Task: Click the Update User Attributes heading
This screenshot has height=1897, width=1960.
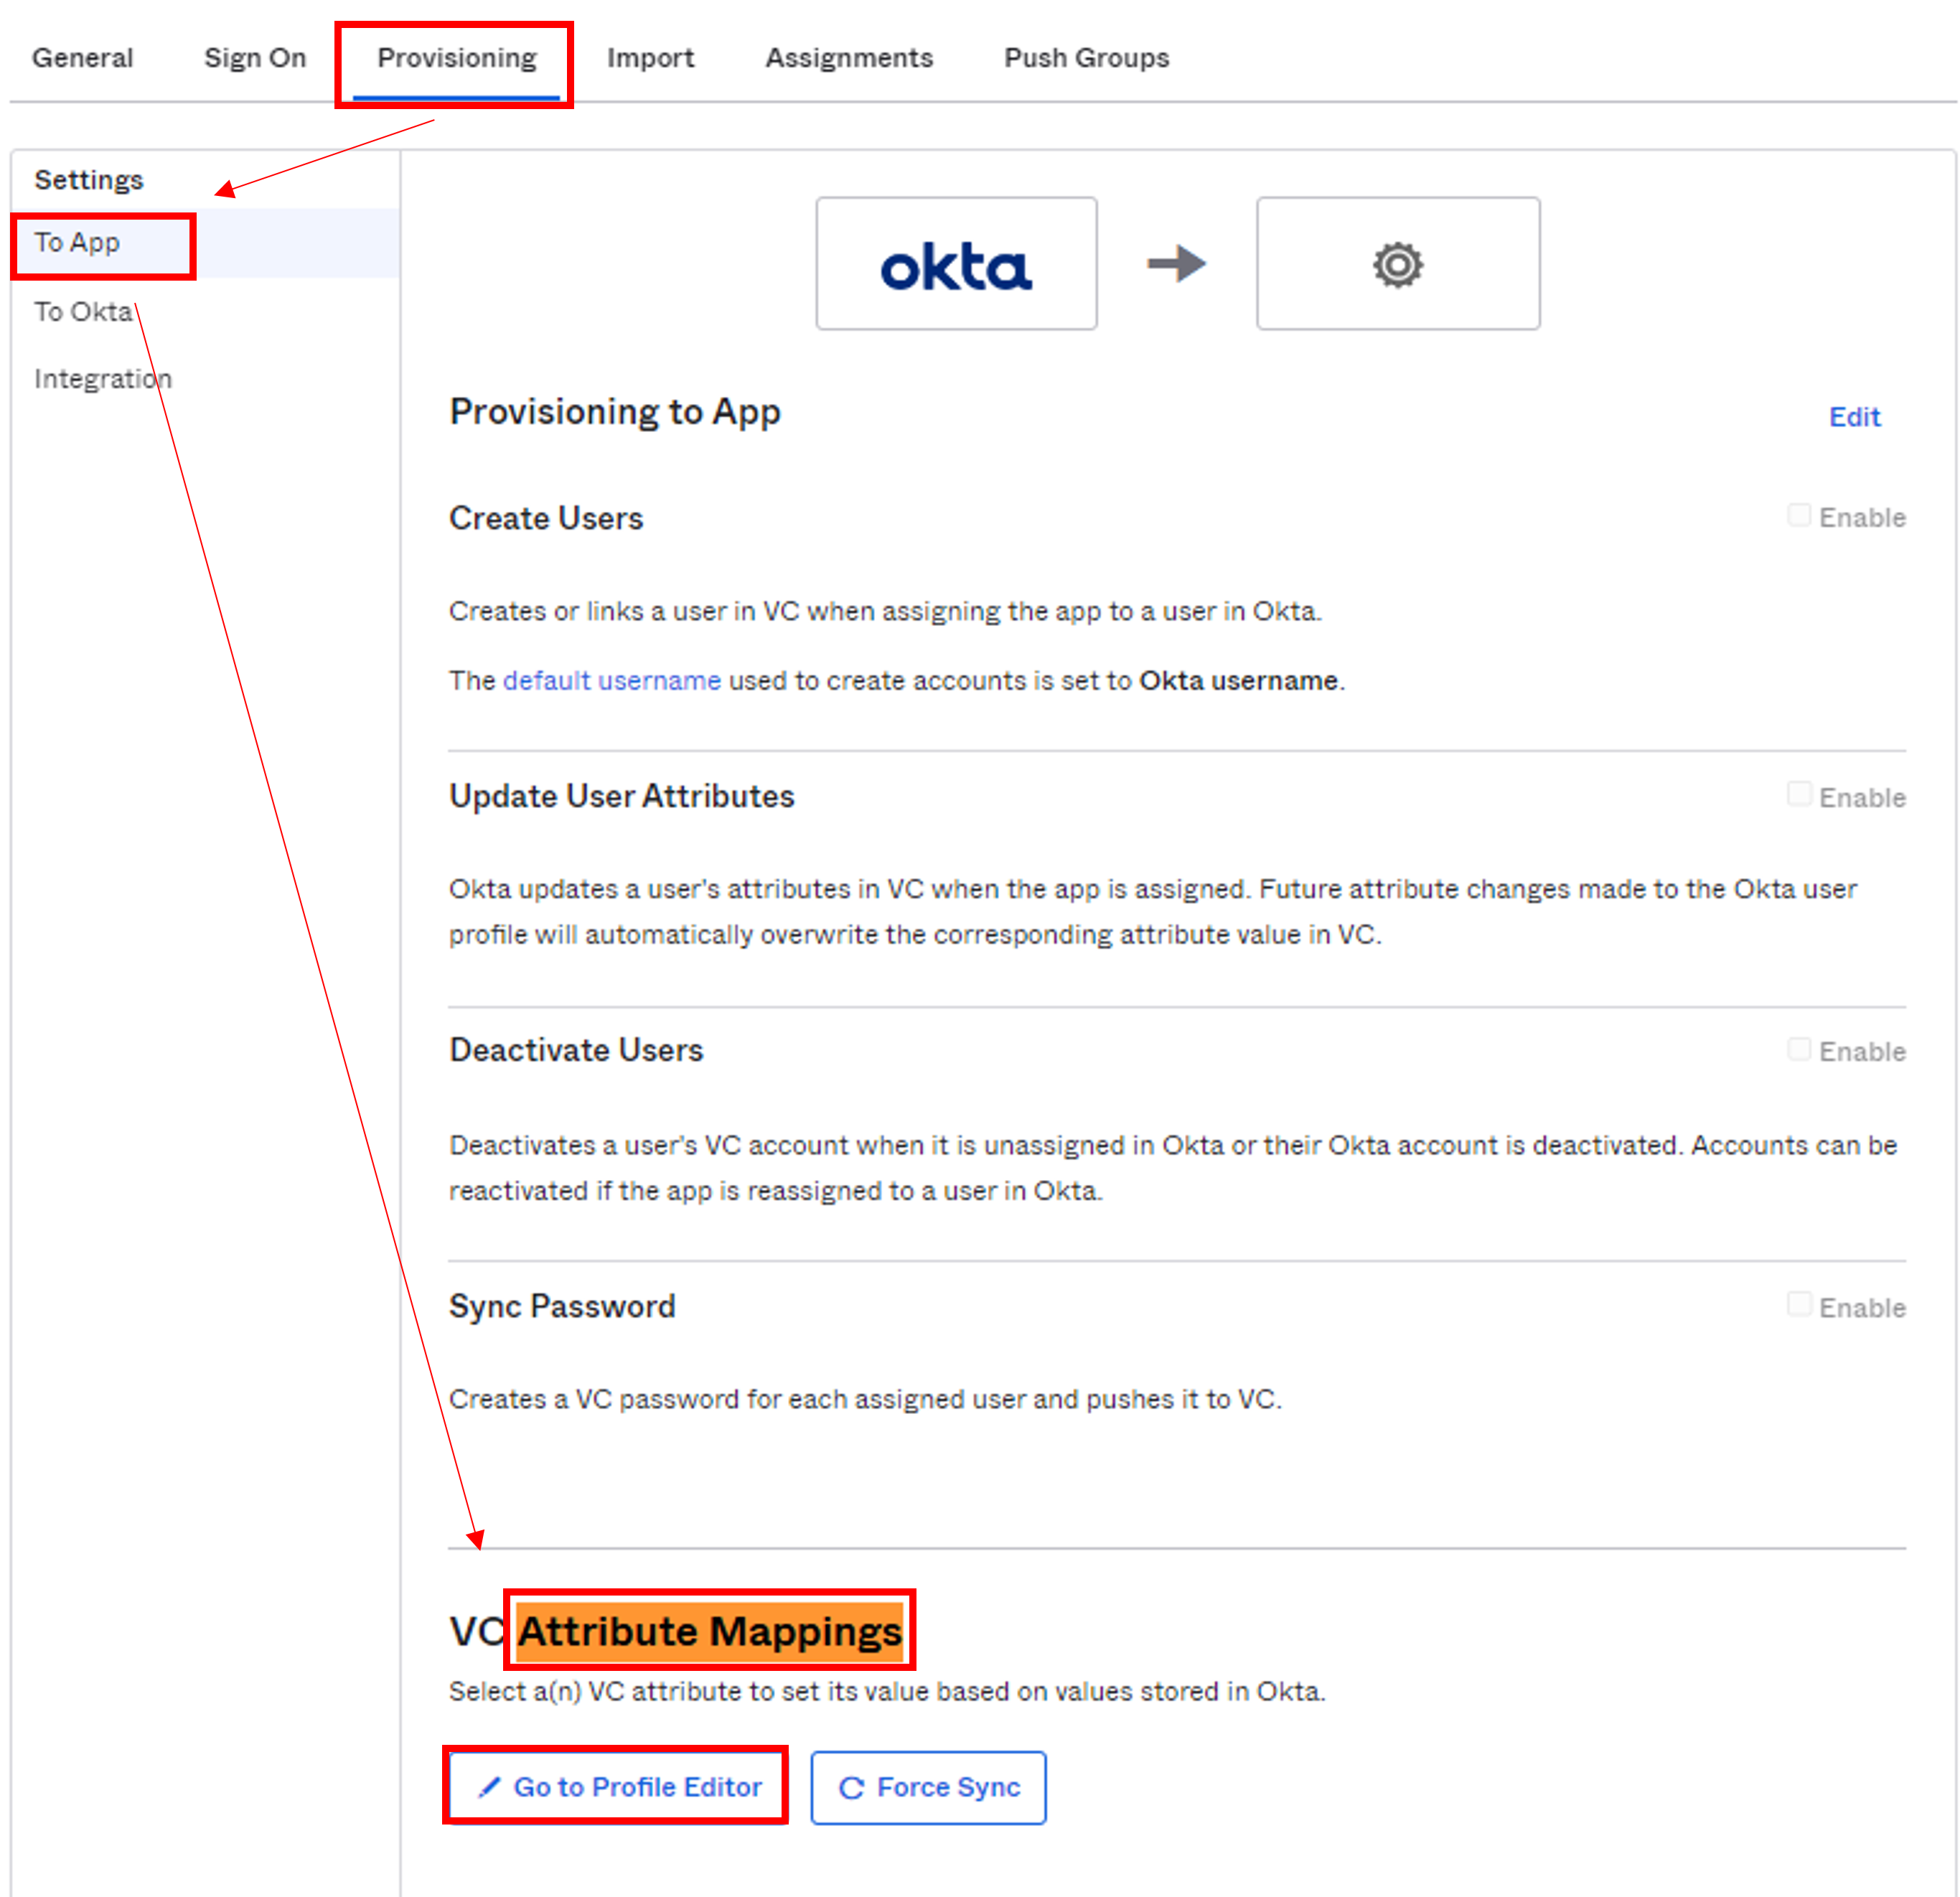Action: tap(621, 796)
